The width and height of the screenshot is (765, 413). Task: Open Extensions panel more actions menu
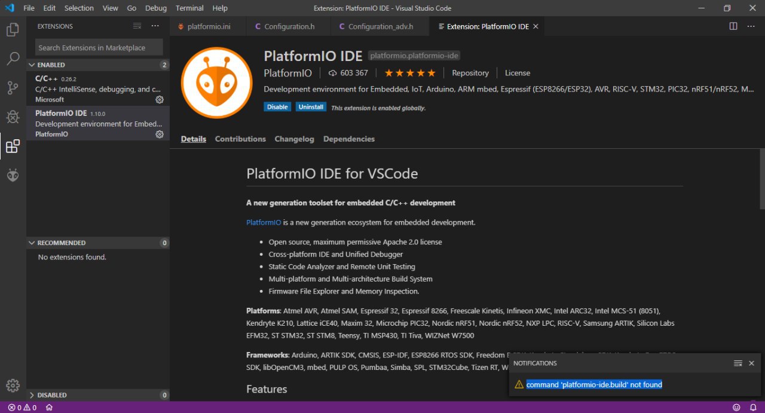[155, 26]
